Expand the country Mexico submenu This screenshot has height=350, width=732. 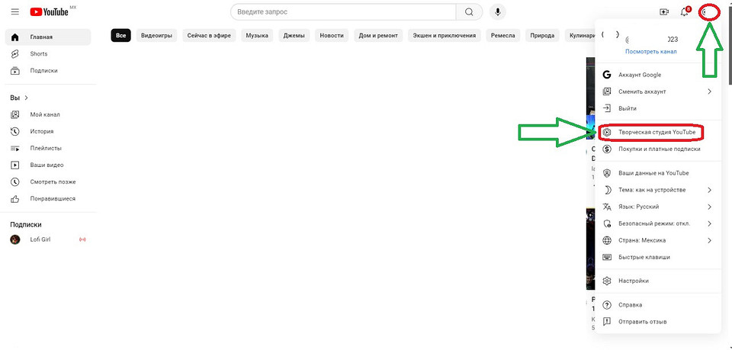coord(709,240)
